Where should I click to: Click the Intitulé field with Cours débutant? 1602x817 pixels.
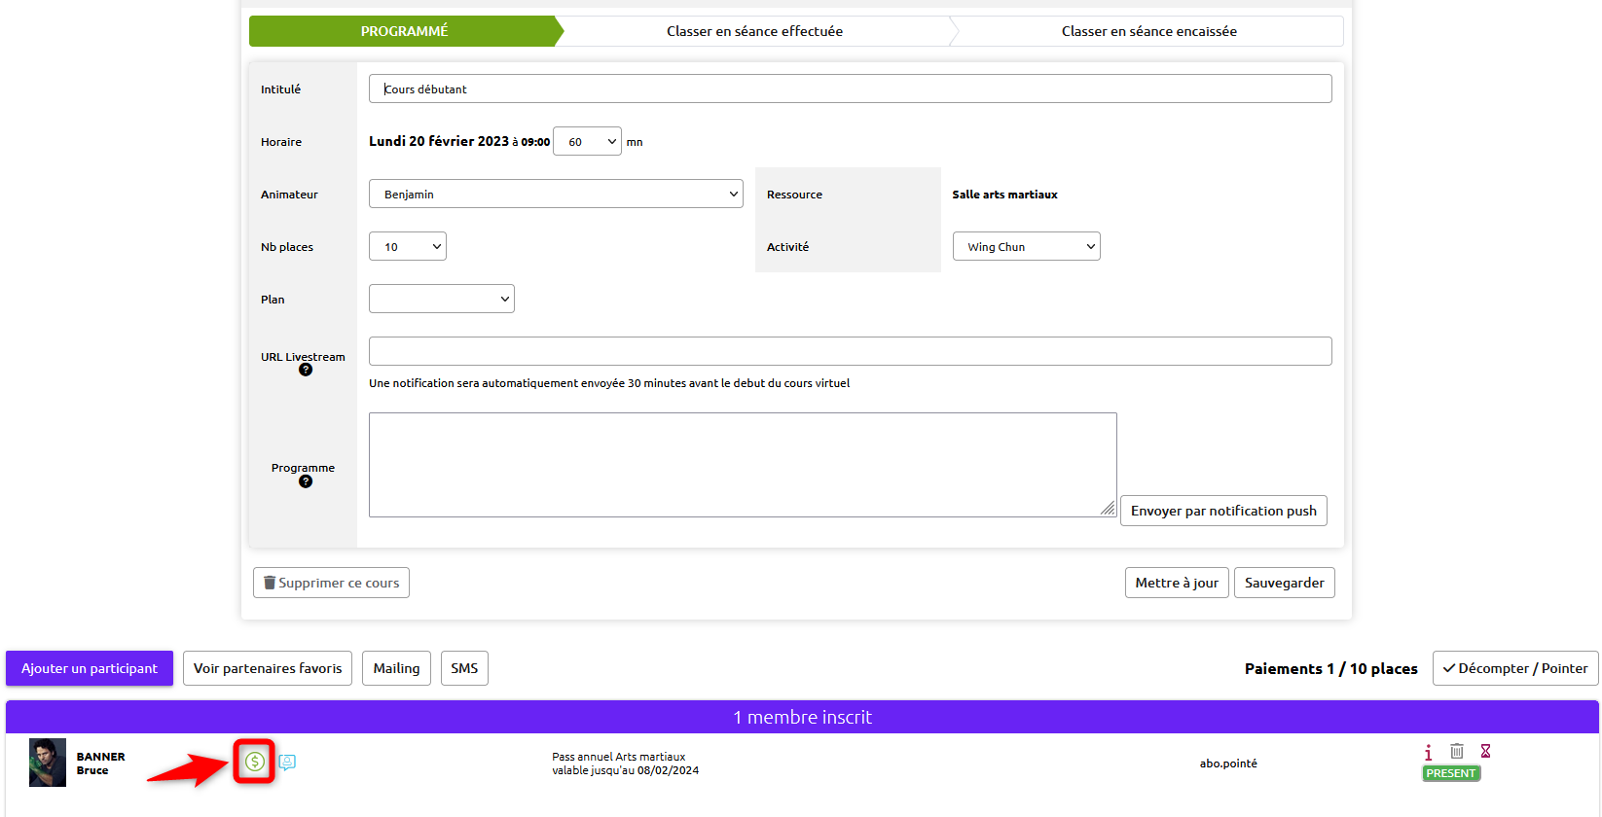(851, 89)
